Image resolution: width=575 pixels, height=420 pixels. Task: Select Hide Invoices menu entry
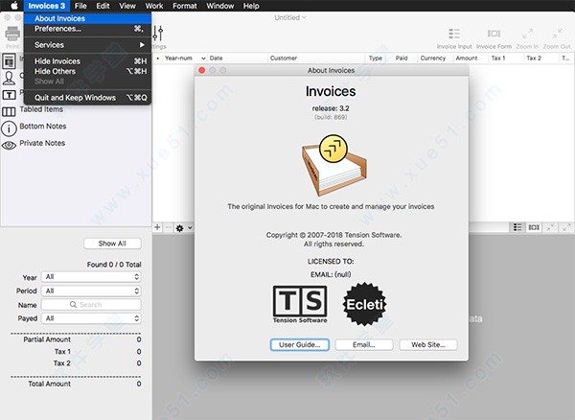pyautogui.click(x=87, y=61)
